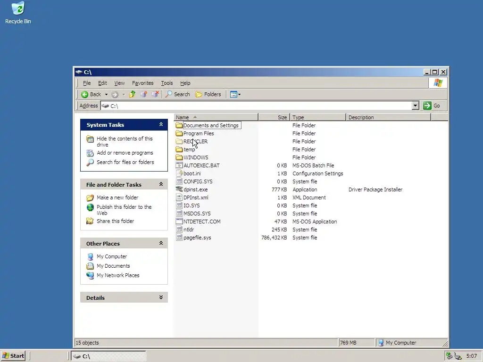Image resolution: width=483 pixels, height=362 pixels.
Task: Click the C:\ taskbar button
Action: point(108,356)
